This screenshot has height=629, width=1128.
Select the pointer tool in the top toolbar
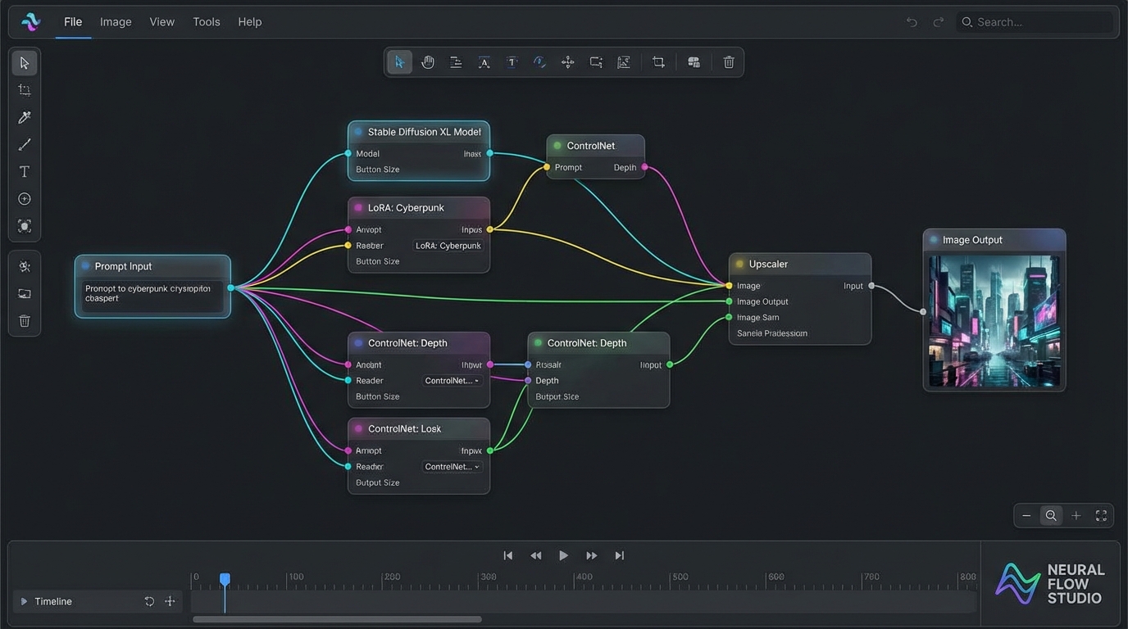tap(399, 61)
